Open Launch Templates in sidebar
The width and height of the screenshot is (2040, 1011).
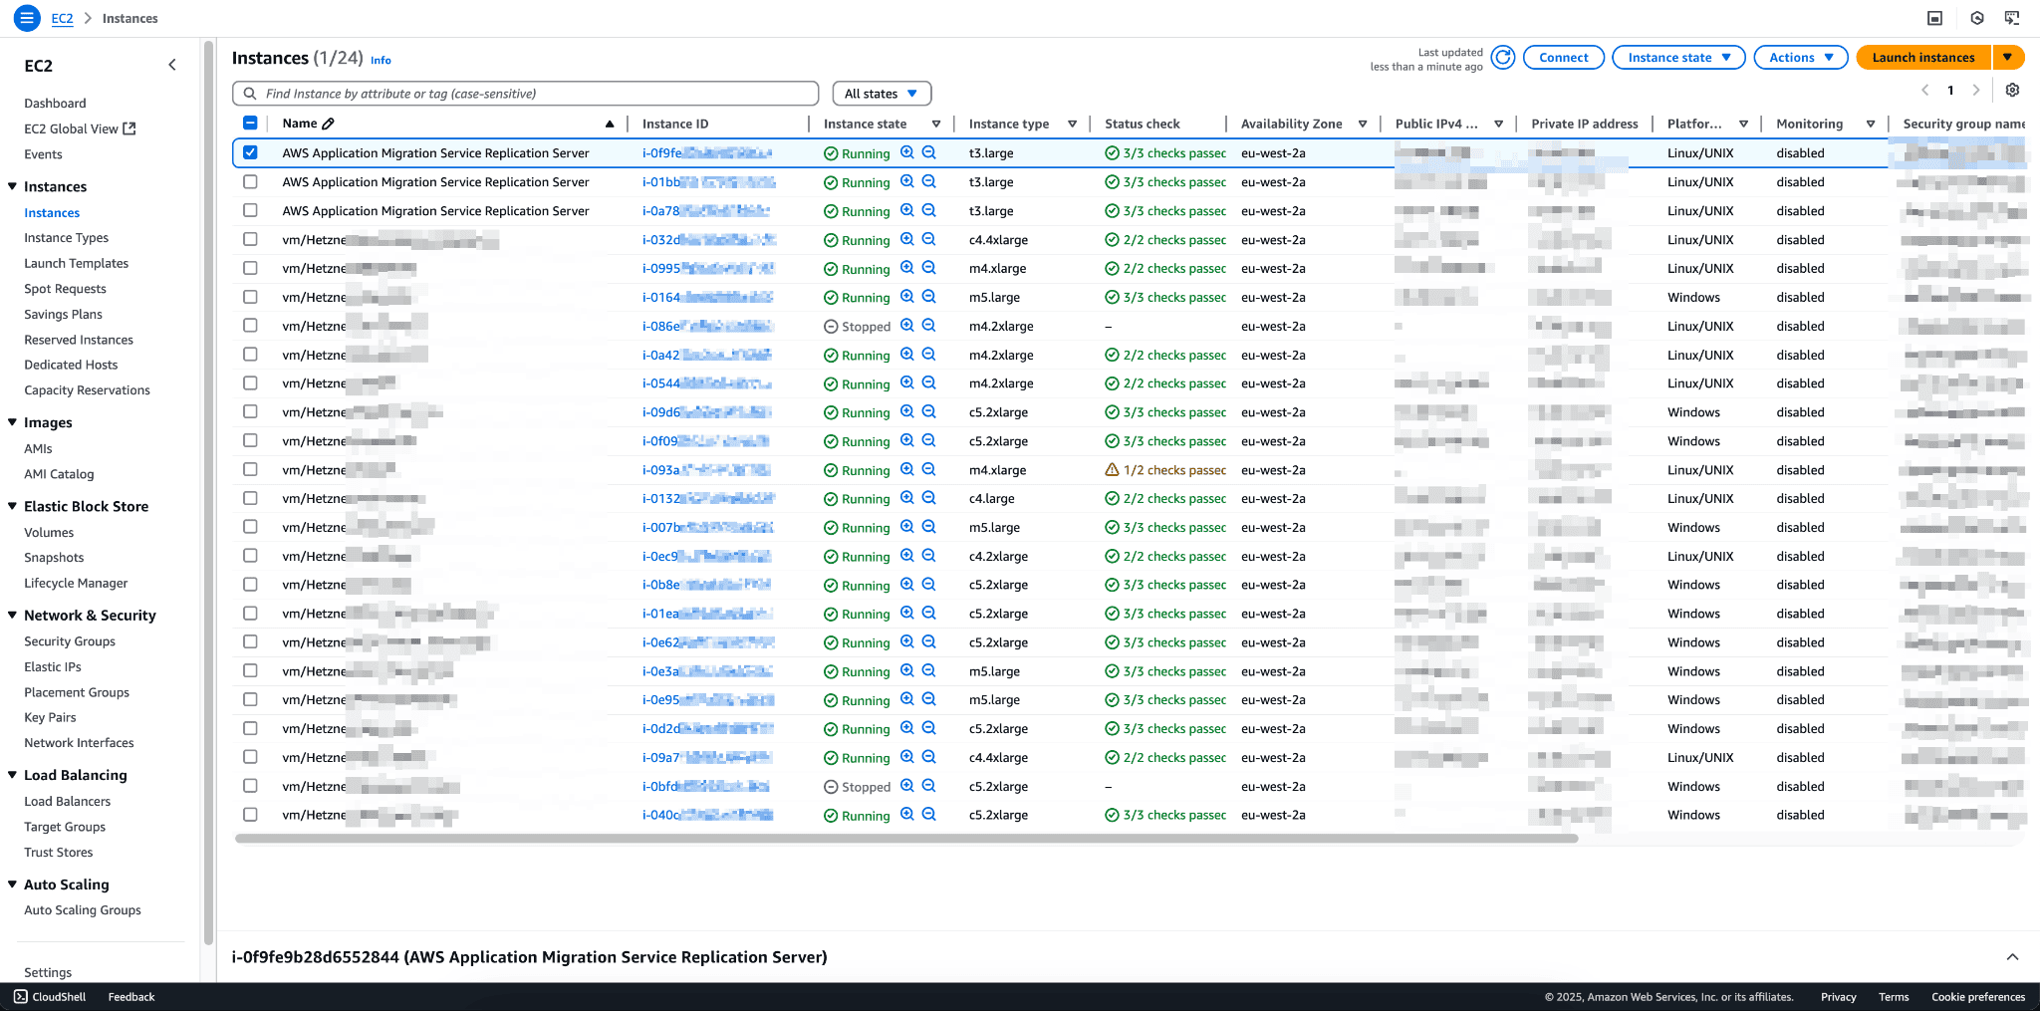77,263
